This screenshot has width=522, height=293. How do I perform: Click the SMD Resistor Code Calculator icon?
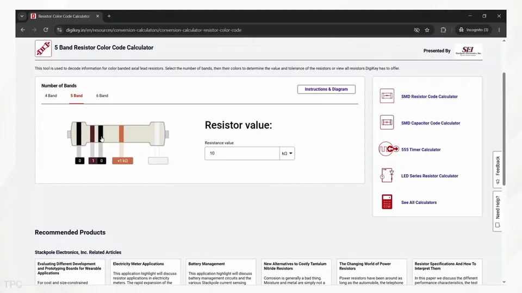click(x=387, y=96)
